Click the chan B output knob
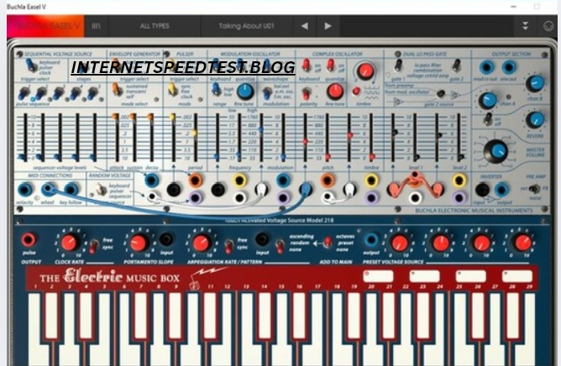The image size is (561, 366). 535,83
